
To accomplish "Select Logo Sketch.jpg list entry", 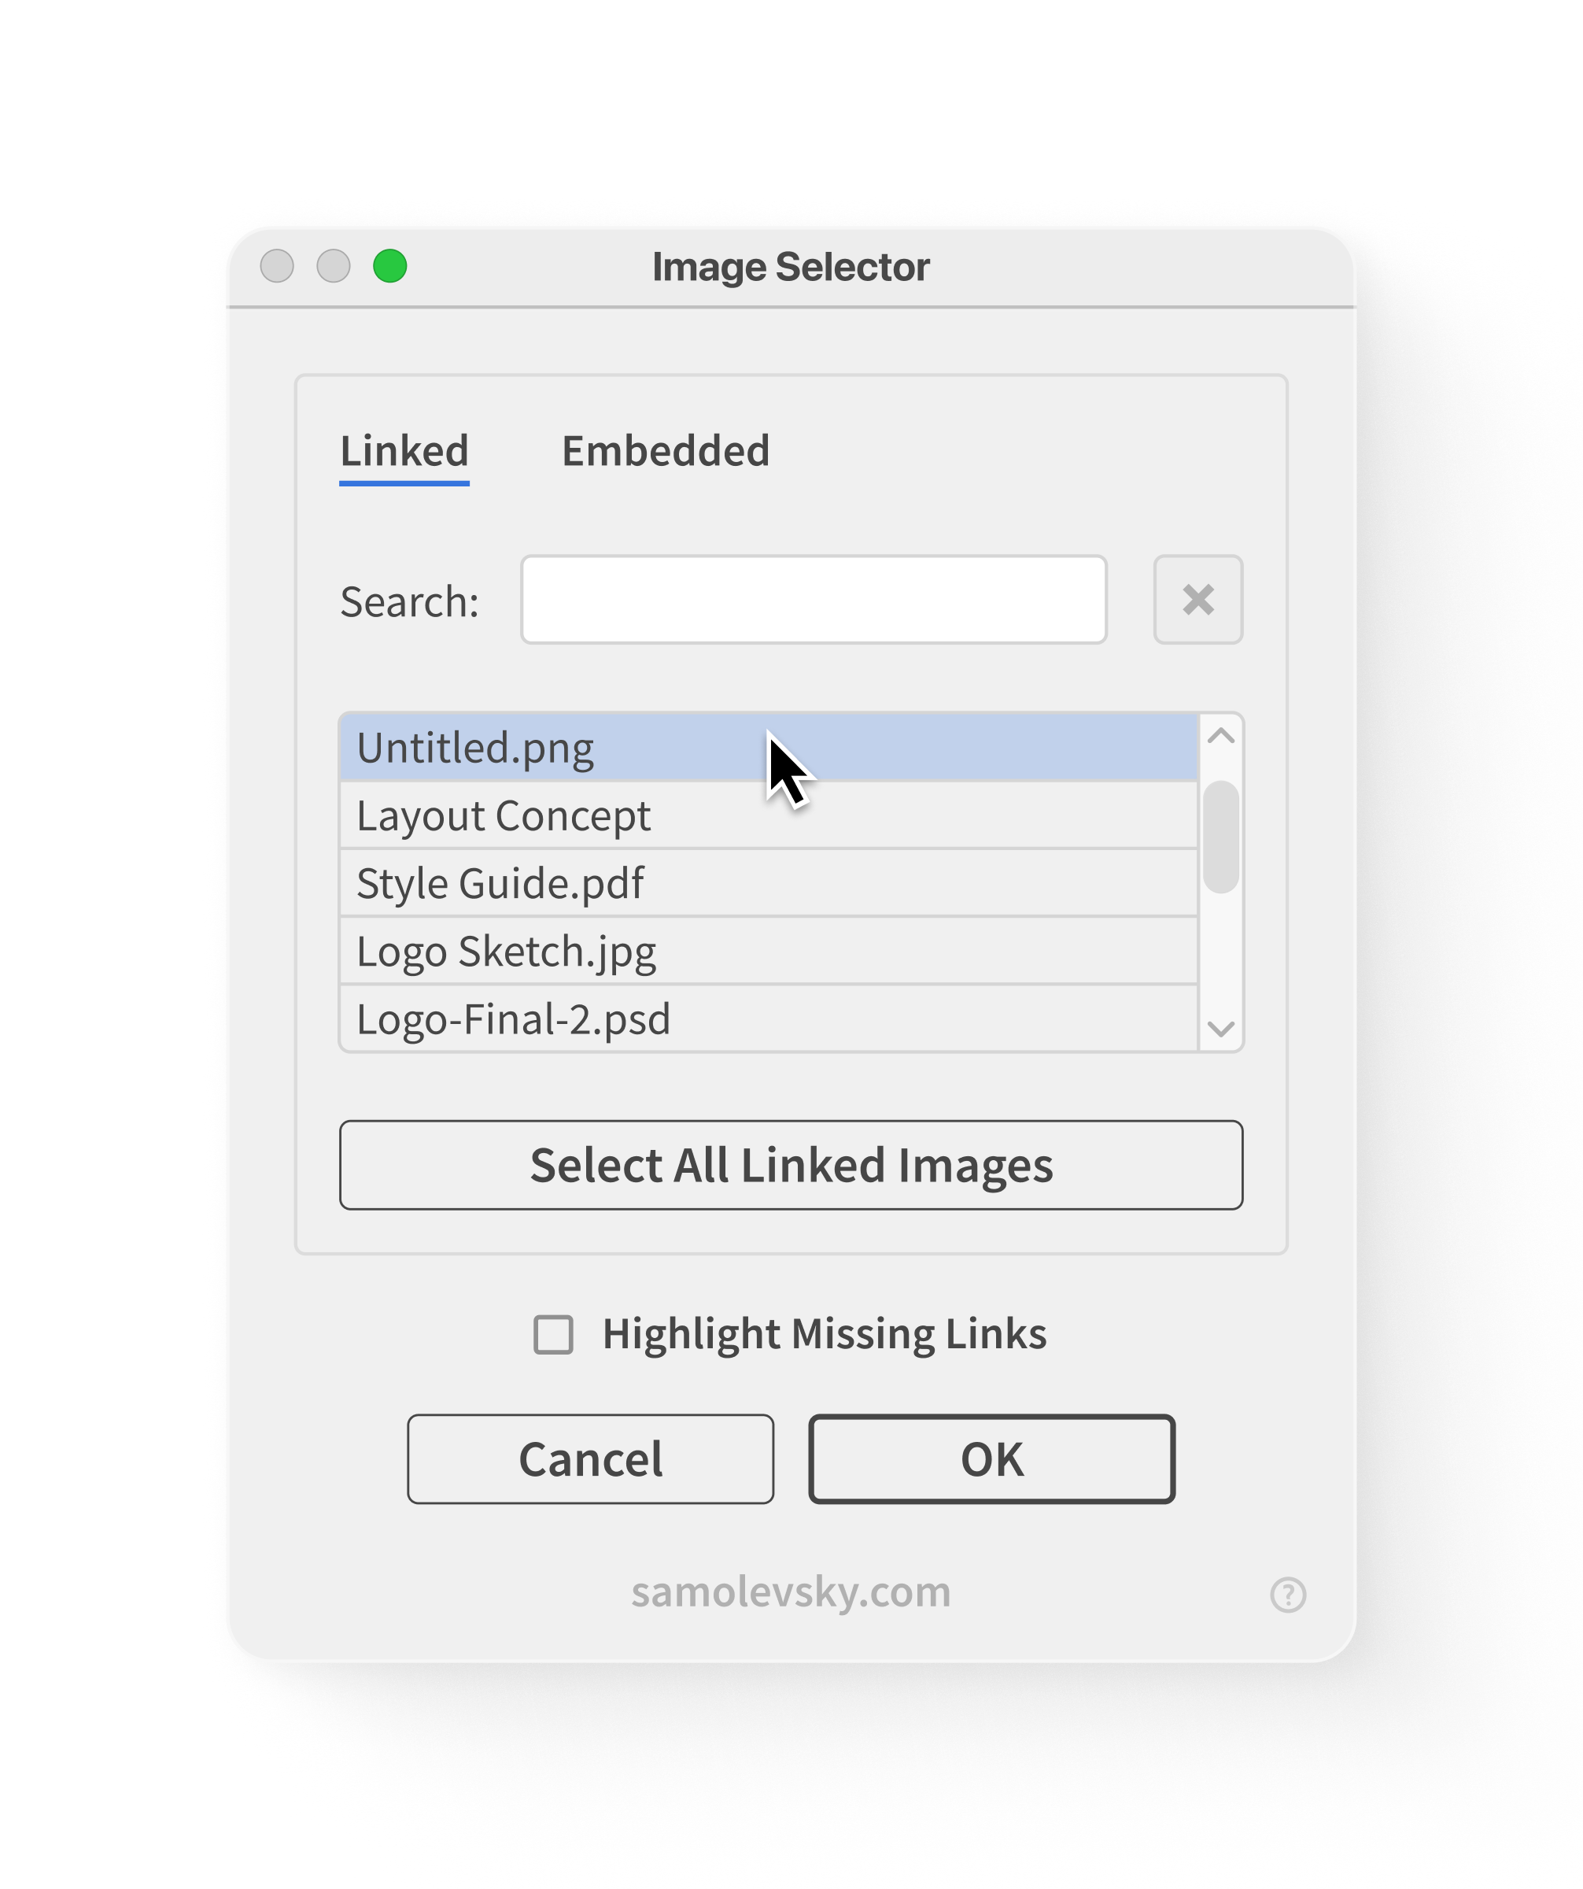I will tap(769, 951).
